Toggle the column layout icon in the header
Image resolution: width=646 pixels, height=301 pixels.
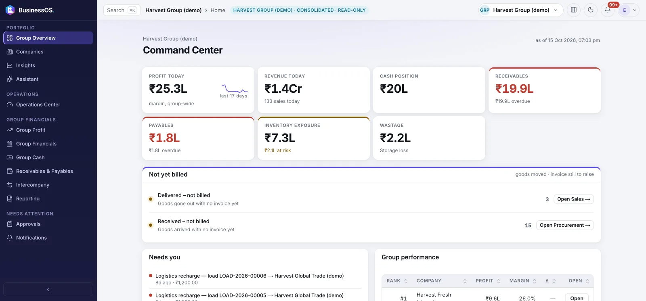574,10
